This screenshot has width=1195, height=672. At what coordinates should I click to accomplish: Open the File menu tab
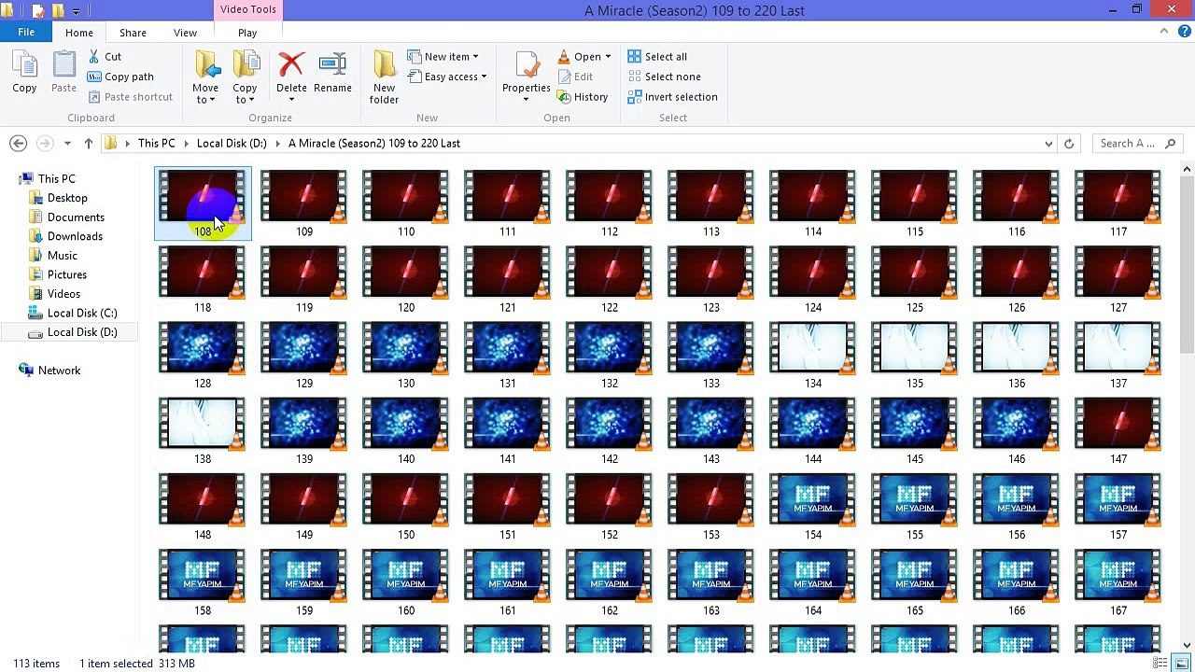(x=26, y=32)
